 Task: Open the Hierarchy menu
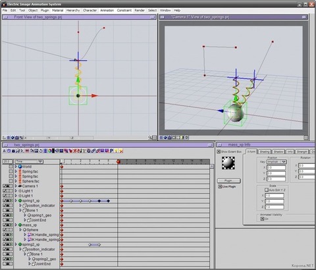[x=73, y=11]
